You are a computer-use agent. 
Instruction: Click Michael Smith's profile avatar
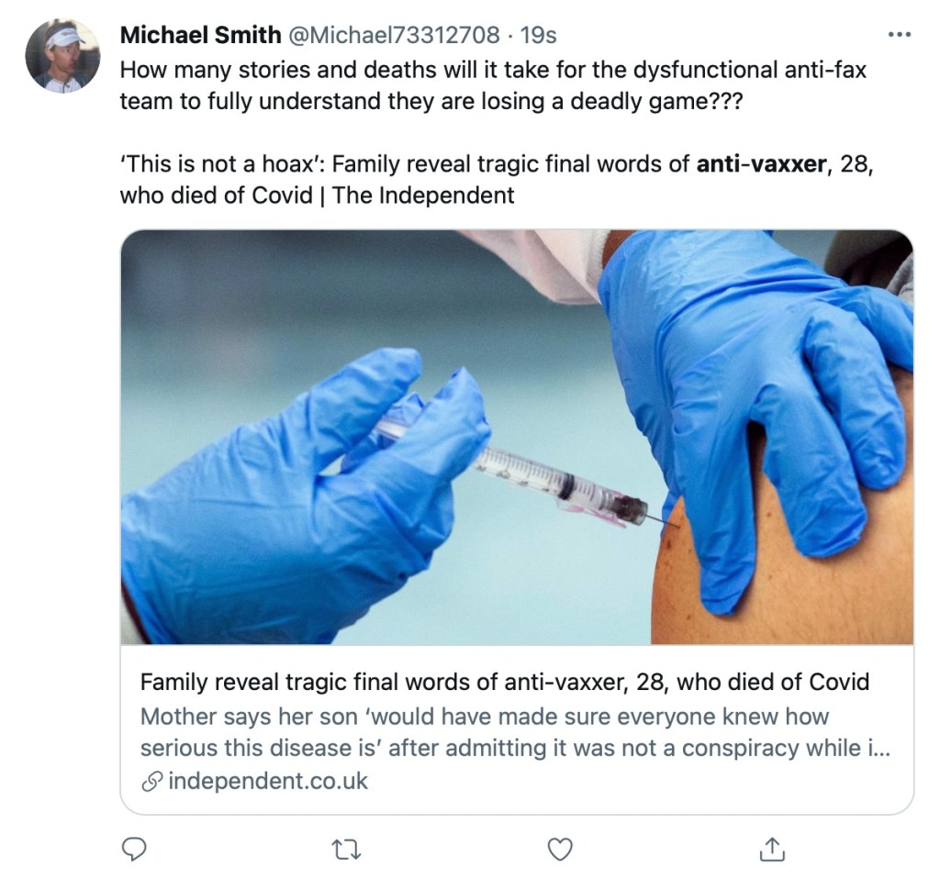tap(62, 56)
